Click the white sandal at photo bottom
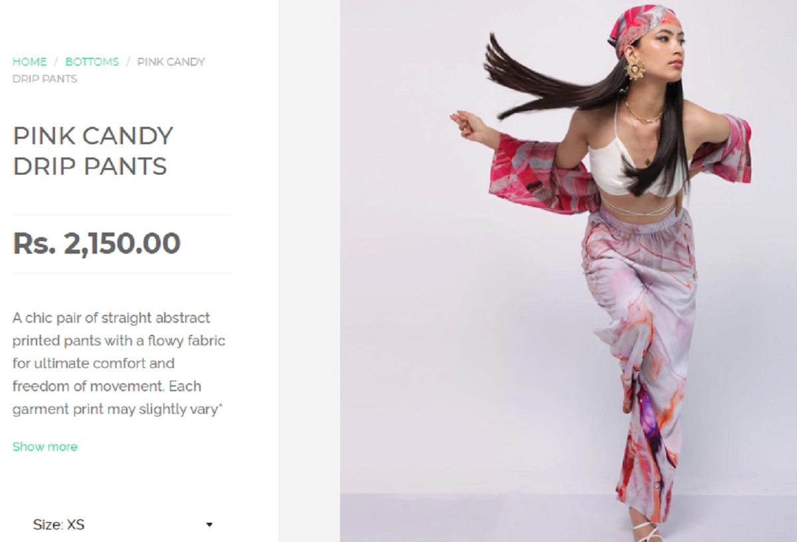Screen dimensions: 797x542 point(646,532)
